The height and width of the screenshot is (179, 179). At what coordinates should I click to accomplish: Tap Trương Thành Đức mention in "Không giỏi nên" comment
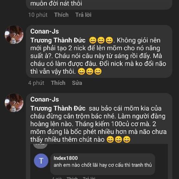(58, 40)
